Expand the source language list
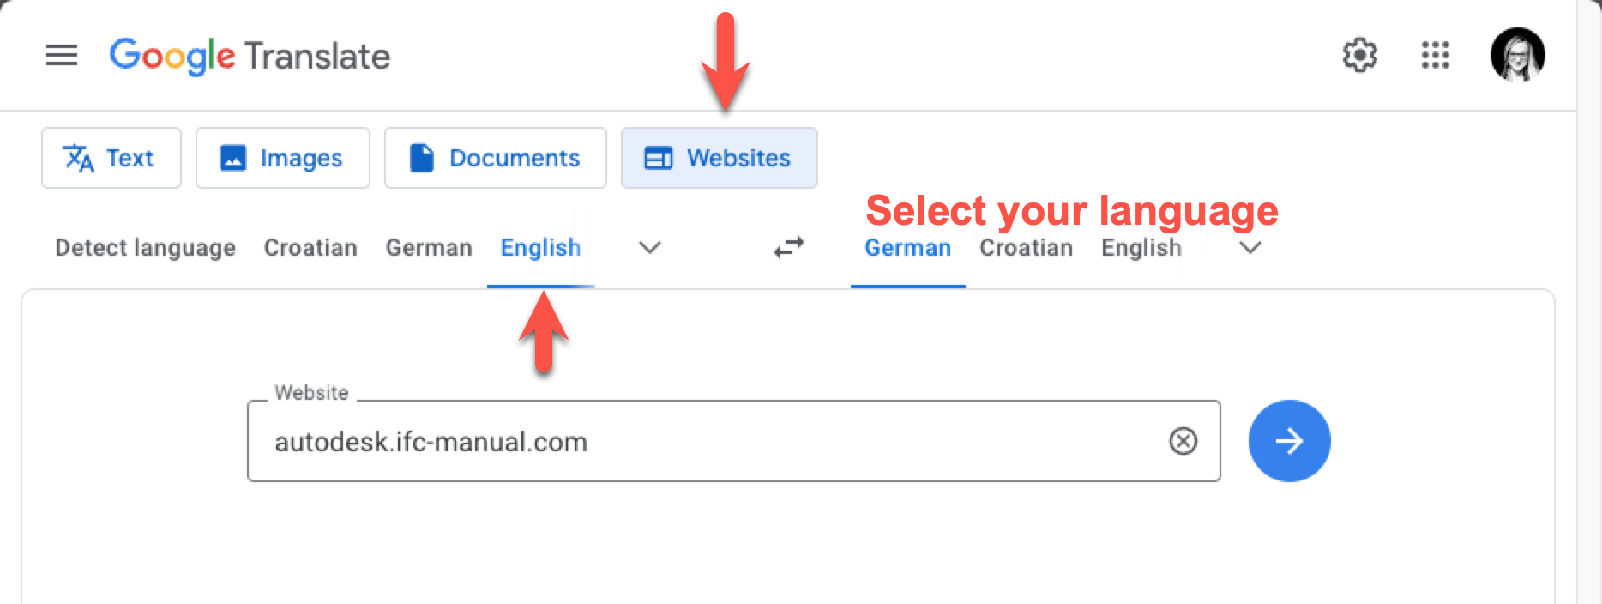Image resolution: width=1602 pixels, height=604 pixels. pyautogui.click(x=650, y=247)
